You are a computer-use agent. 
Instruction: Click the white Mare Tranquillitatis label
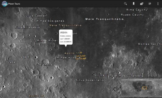[x=104, y=19]
